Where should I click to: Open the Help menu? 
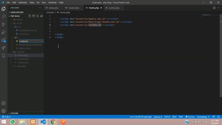pyautogui.click(x=61, y=2)
